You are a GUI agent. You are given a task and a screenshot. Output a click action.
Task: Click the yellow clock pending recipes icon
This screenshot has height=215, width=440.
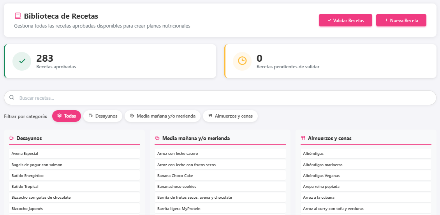pyautogui.click(x=242, y=61)
